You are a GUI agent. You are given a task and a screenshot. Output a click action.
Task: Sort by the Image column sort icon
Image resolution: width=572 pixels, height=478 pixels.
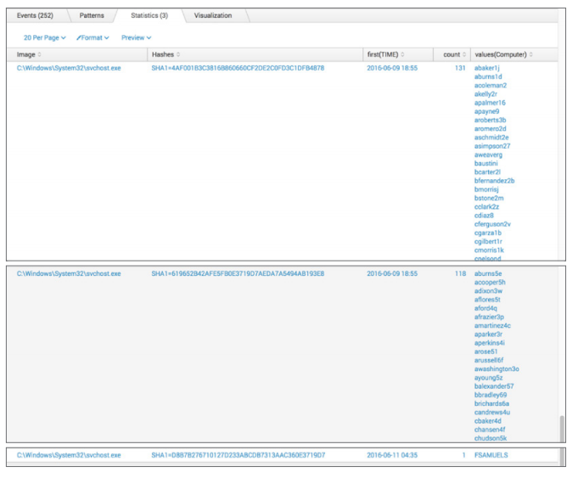39,55
